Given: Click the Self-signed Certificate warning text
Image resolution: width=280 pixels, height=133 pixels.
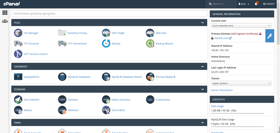Looking at the screenshot, I should pyautogui.click(x=245, y=34).
